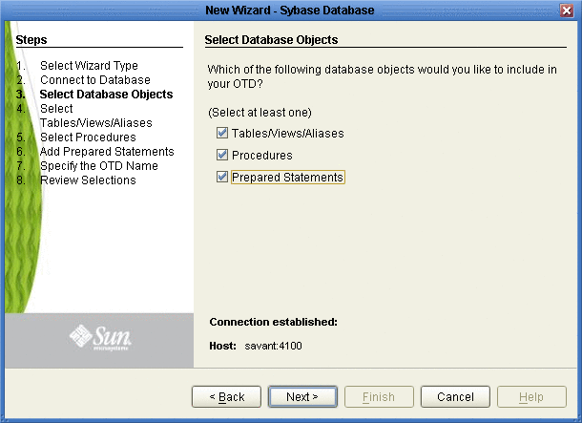Click step 'Add Prepared Statements'

(107, 152)
